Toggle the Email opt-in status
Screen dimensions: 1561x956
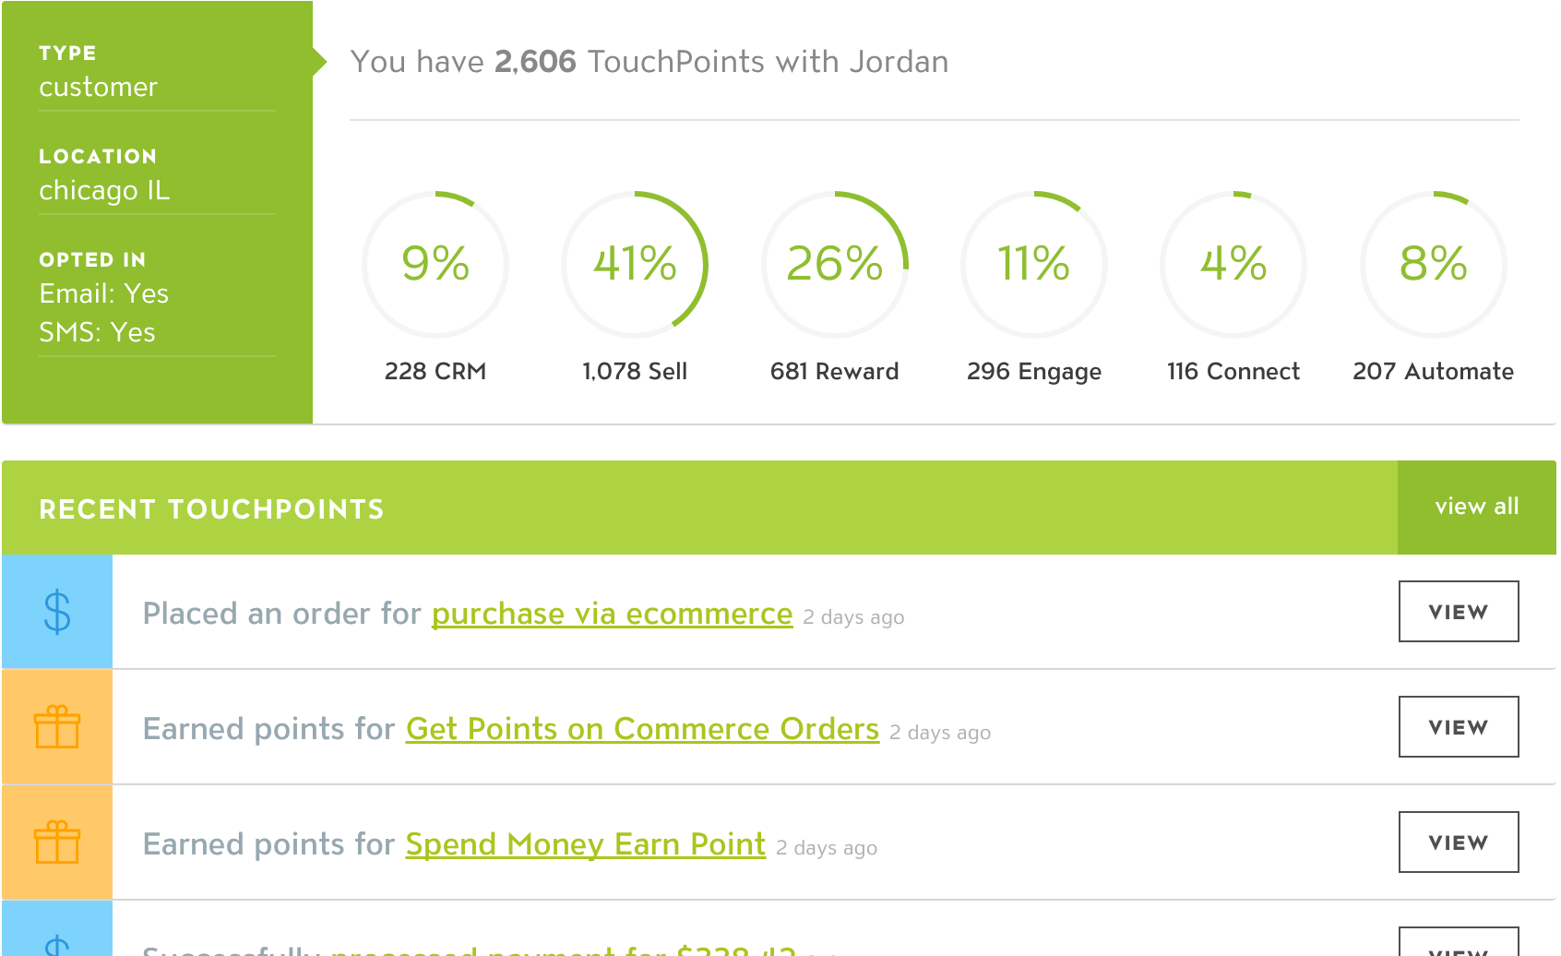[103, 293]
